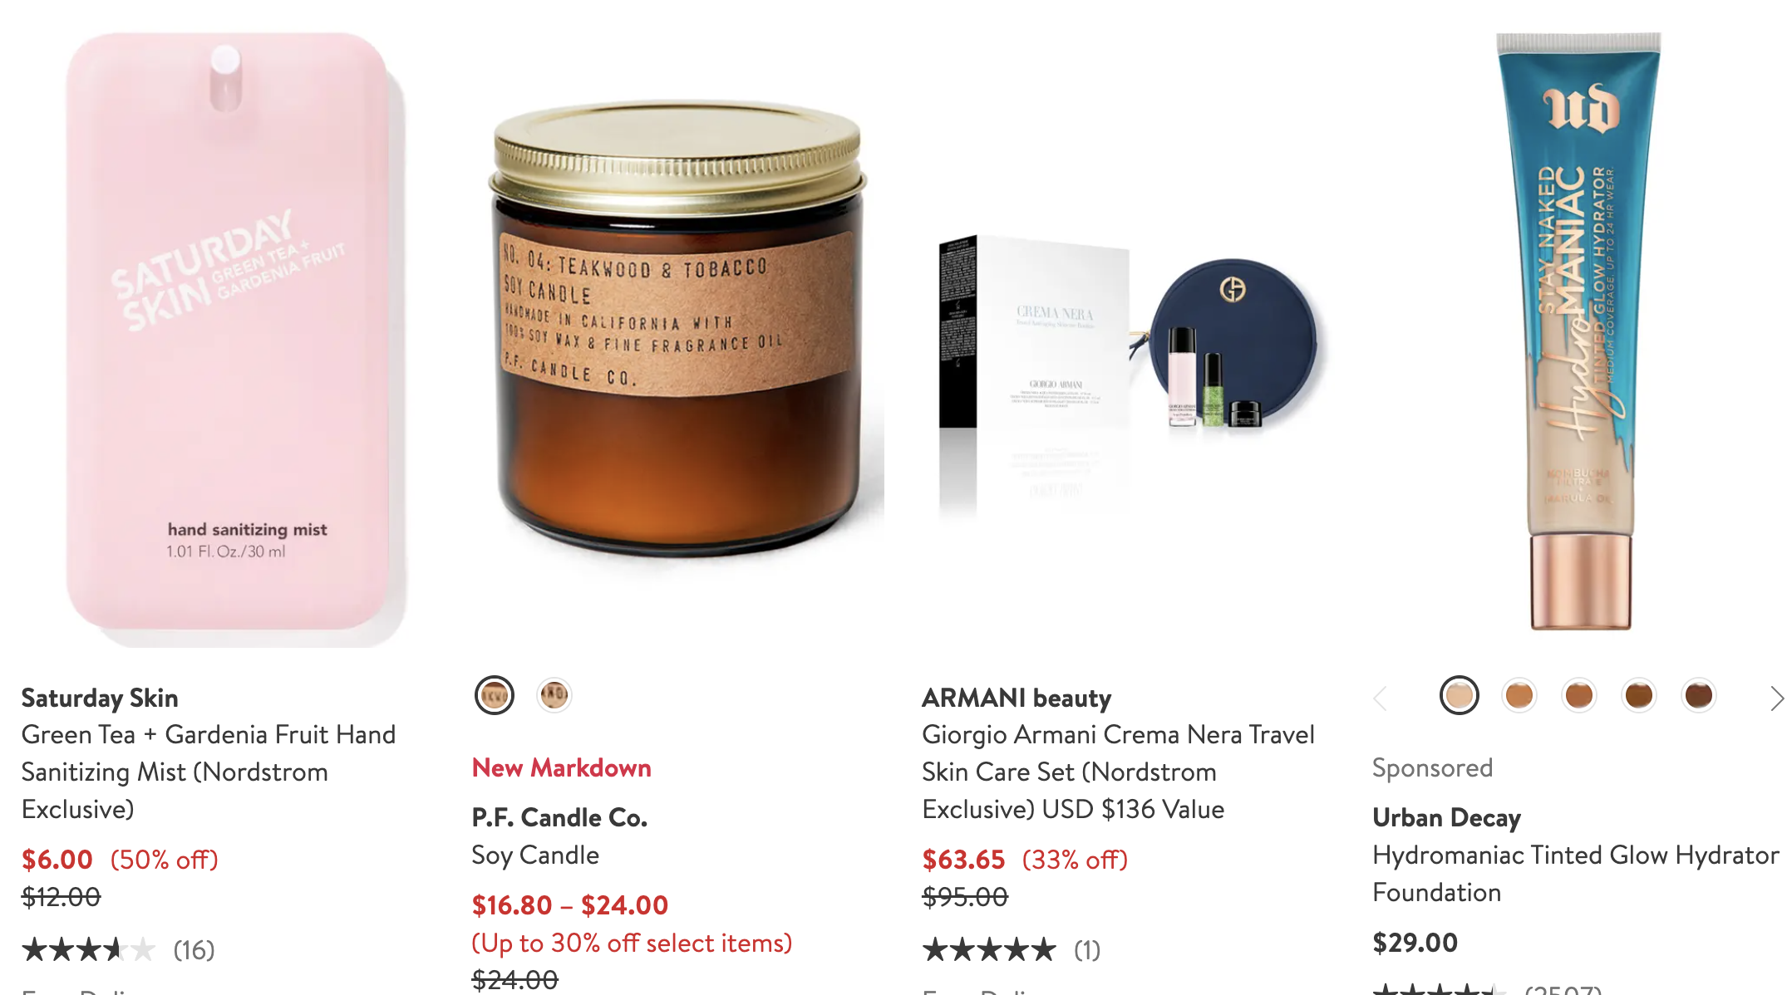This screenshot has width=1787, height=995.
Task: Open Green Tea + Gardenia Fruit Hand Sanitizing Mist
Action: click(x=209, y=772)
